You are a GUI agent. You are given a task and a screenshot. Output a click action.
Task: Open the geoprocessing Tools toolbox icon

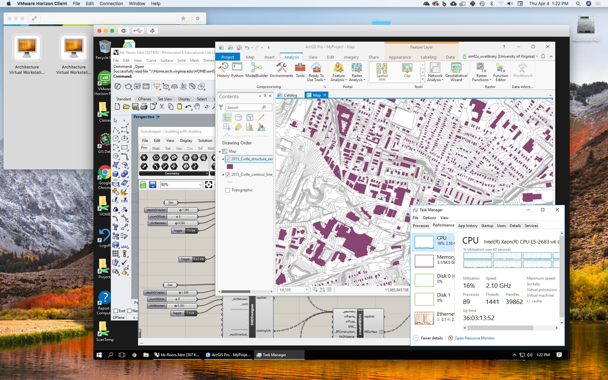point(300,71)
